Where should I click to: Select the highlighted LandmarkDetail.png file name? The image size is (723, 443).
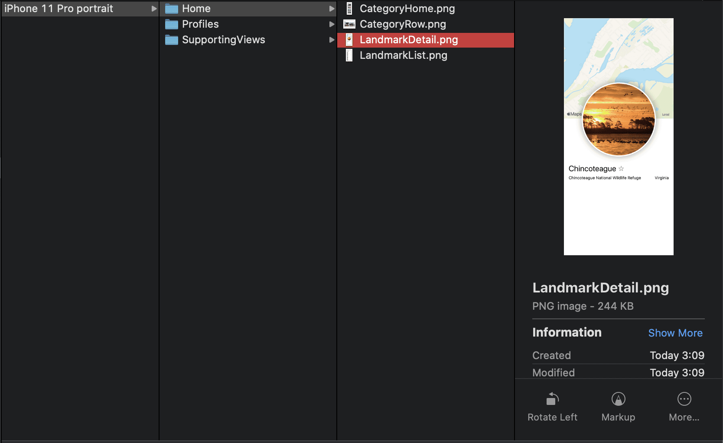tap(409, 40)
